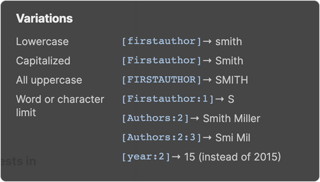Screen dimensions: 320x182
Task: Click the Smith Miller example result
Action: (231, 118)
